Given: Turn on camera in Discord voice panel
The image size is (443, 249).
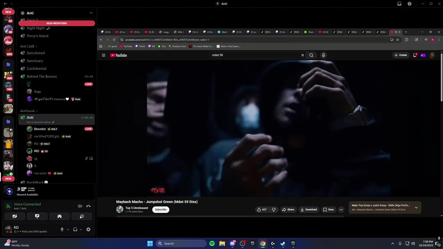Looking at the screenshot, I should [15, 216].
